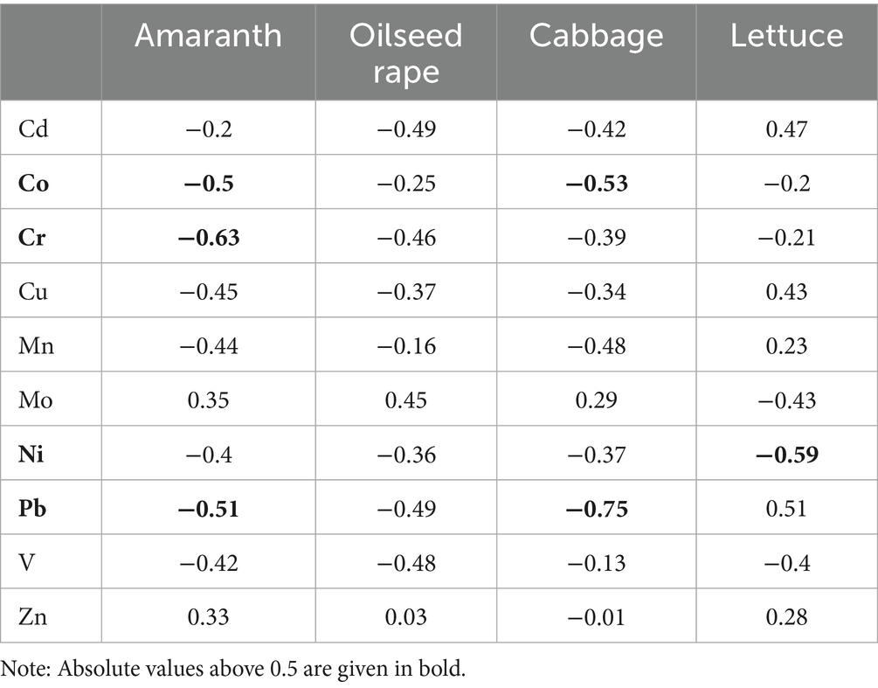Select the Cabbage column header
The width and height of the screenshot is (878, 688).
click(596, 35)
